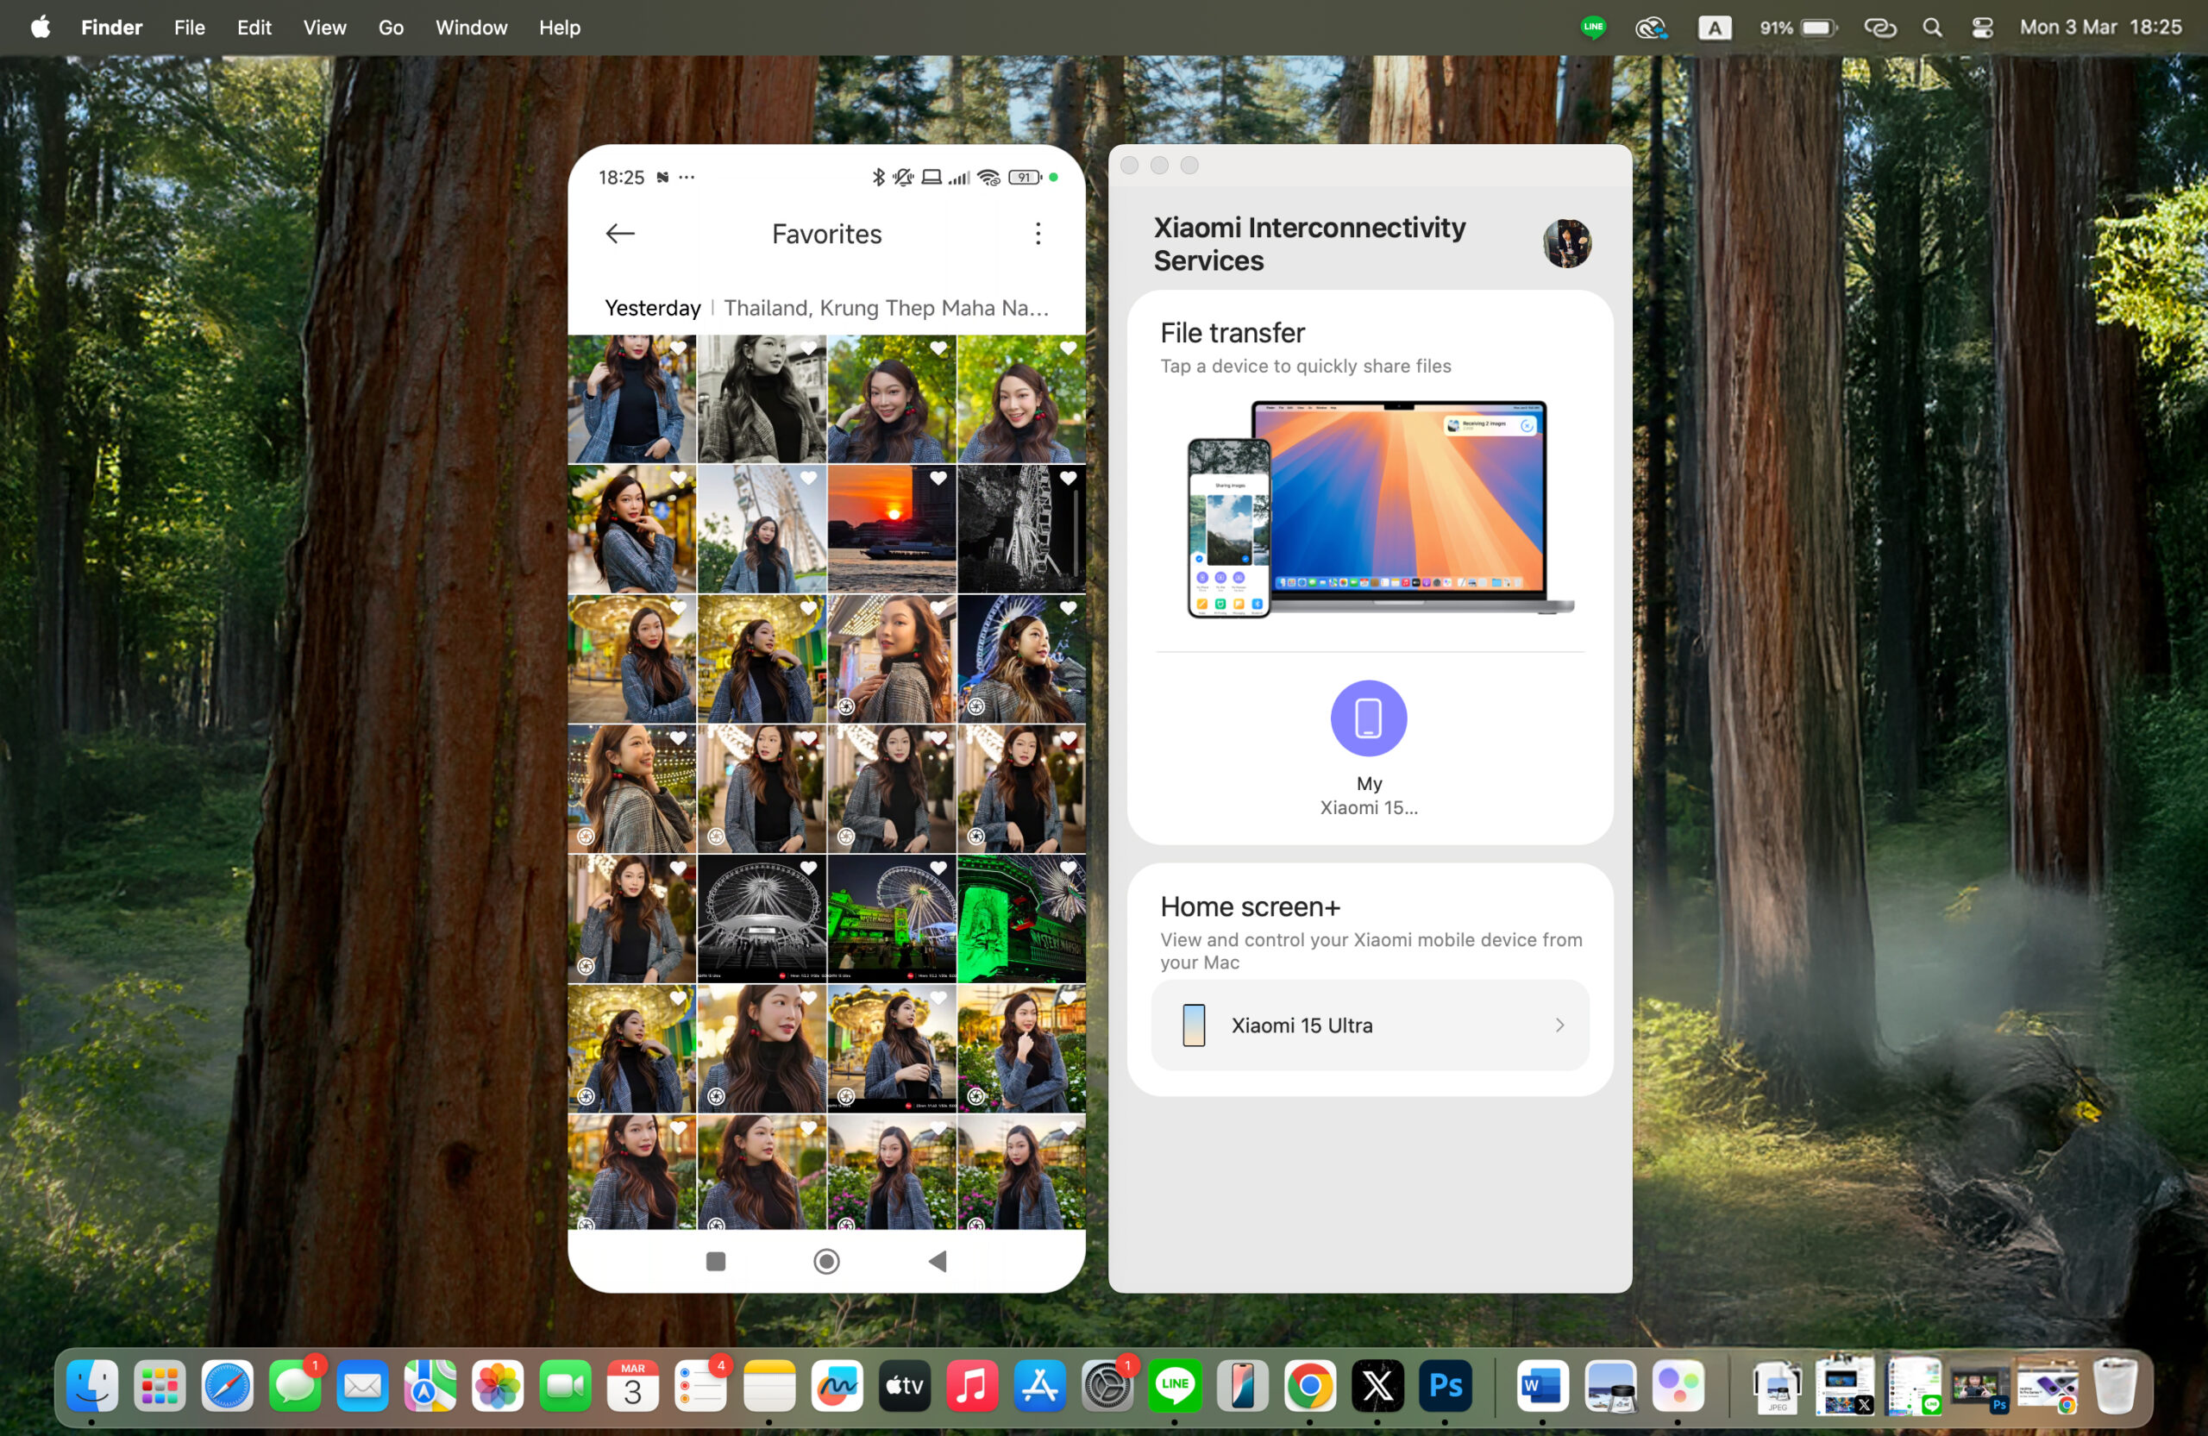Open Xiaomi 15 Ultra home screen+ entry
2208x1436 pixels.
(x=1370, y=1025)
